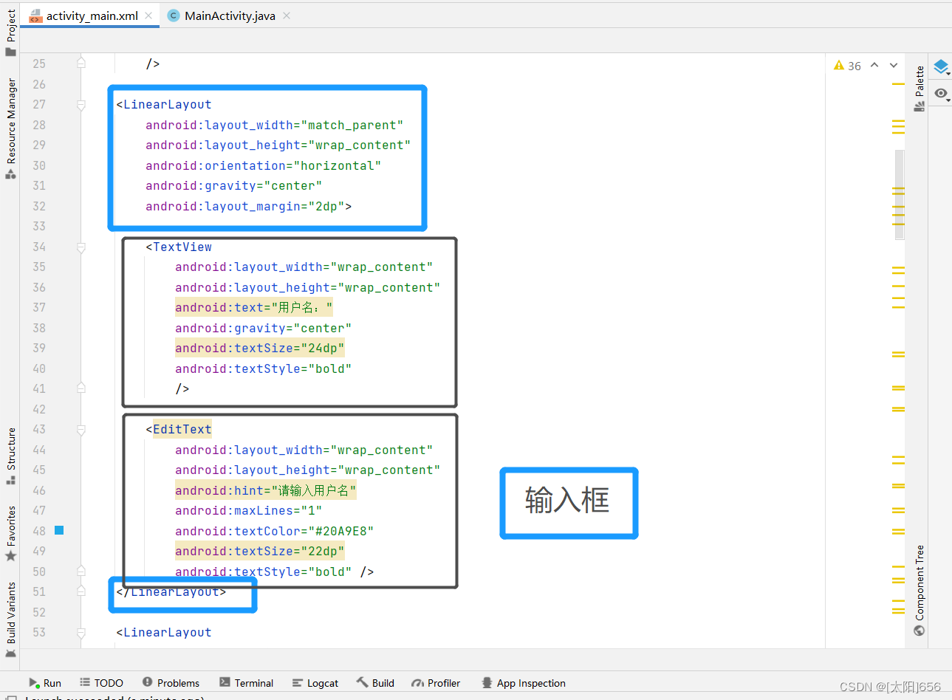The width and height of the screenshot is (952, 700).
Task: Click android:textStyle="bold" on line 40
Action: pos(264,369)
